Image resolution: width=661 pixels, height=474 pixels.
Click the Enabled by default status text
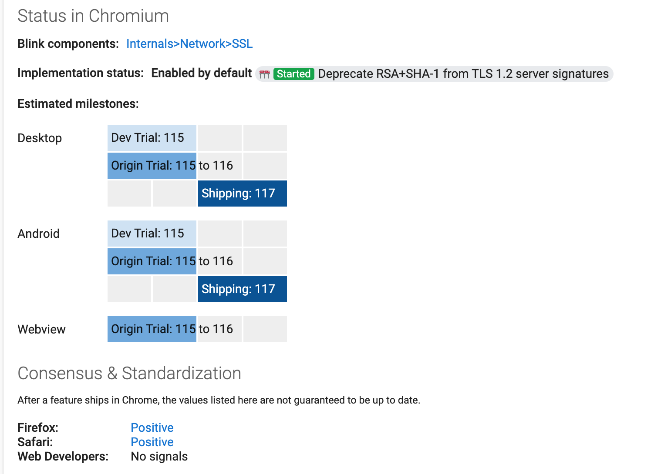(202, 73)
